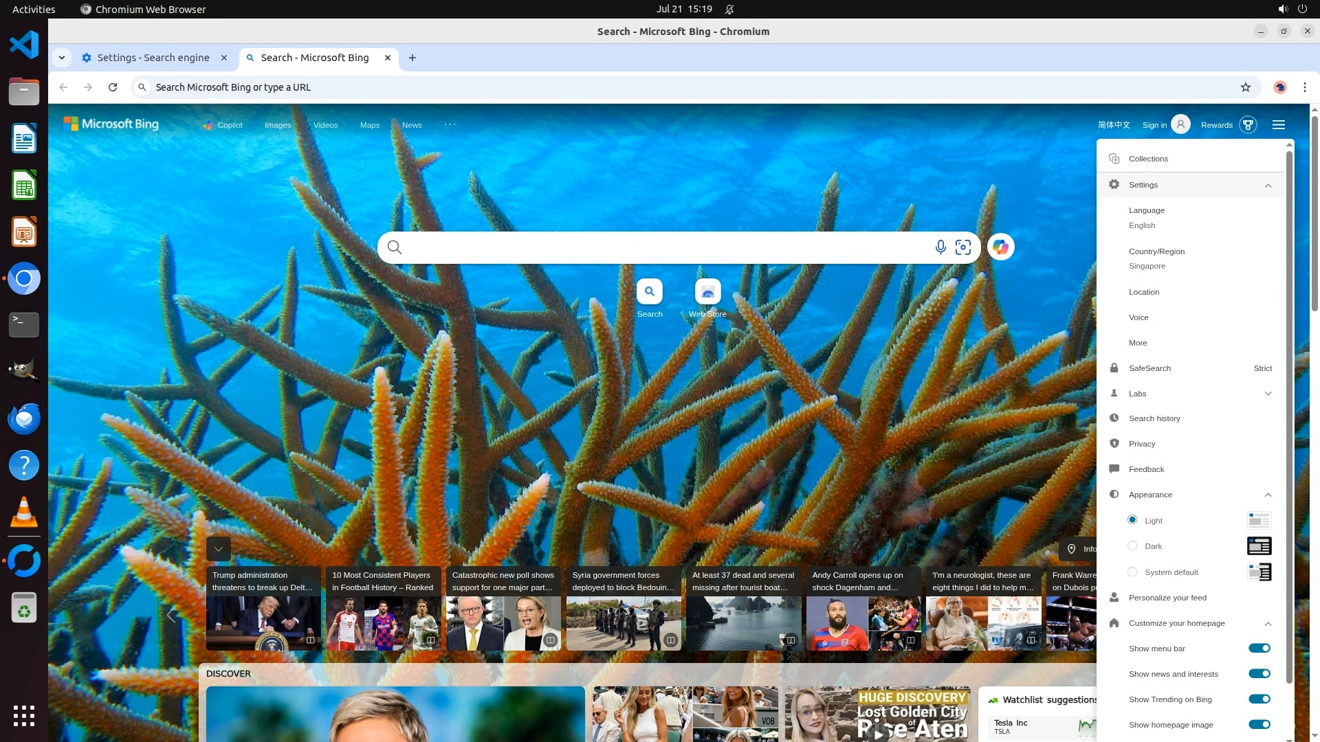Turn off Show menu bar toggle
This screenshot has height=742, width=1320.
(x=1259, y=649)
